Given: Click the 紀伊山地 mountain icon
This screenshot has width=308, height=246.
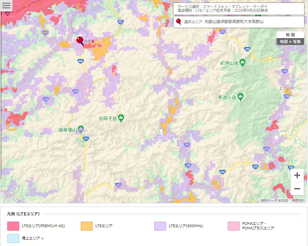Looking at the screenshot, I should 242,63.
